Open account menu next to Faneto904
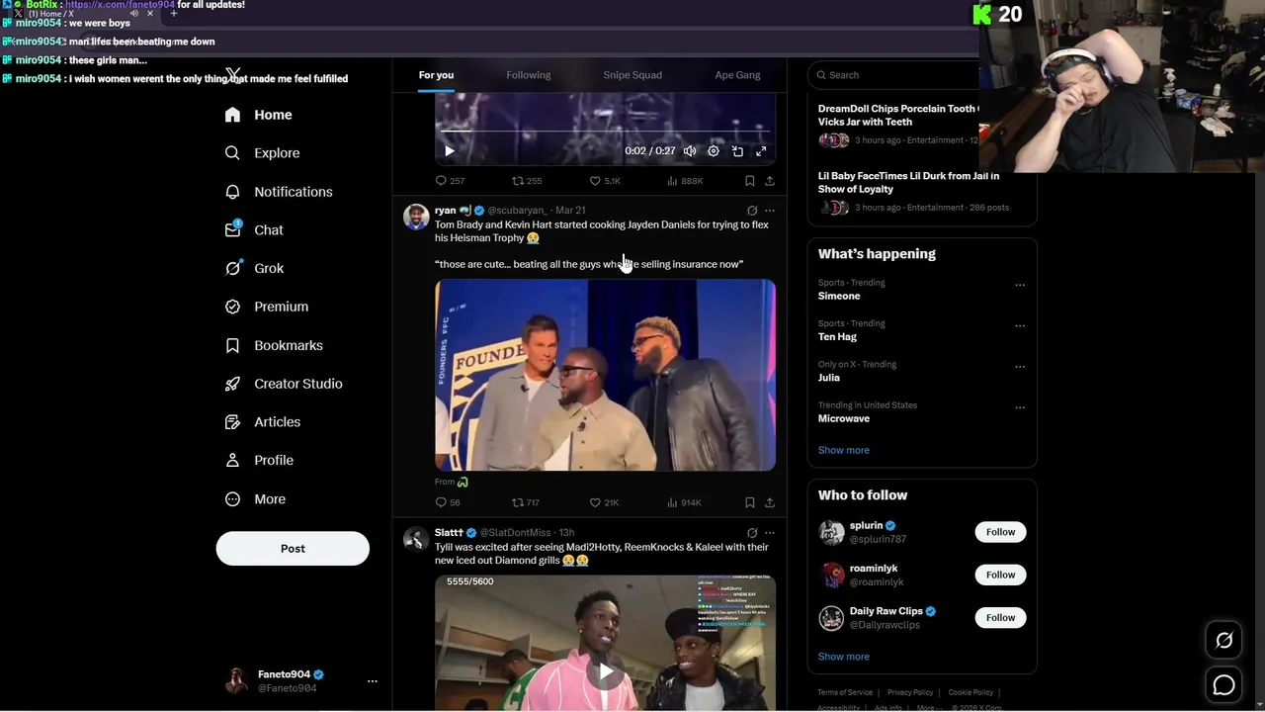The width and height of the screenshot is (1265, 712). point(373,681)
